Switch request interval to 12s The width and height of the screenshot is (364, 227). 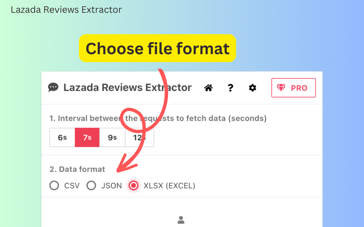(139, 137)
